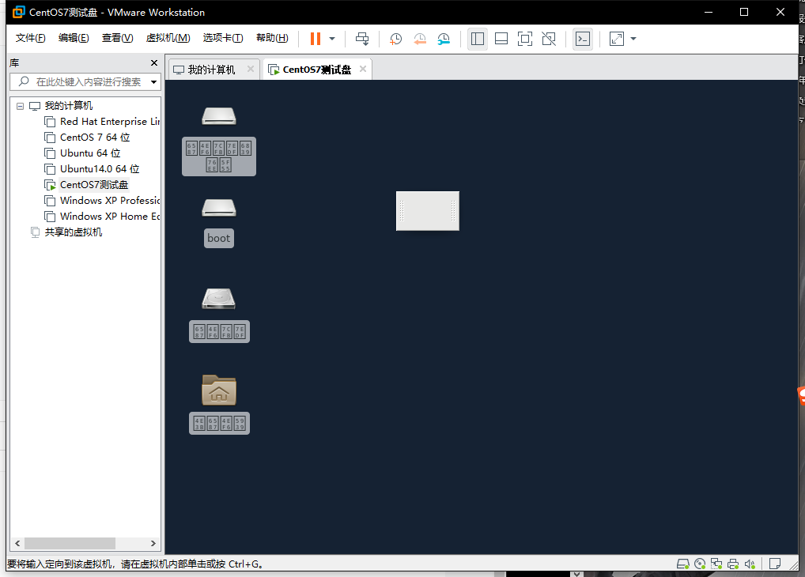Select Ubuntu14.0 64 位 VM
The height and width of the screenshot is (577, 805).
[x=100, y=169]
